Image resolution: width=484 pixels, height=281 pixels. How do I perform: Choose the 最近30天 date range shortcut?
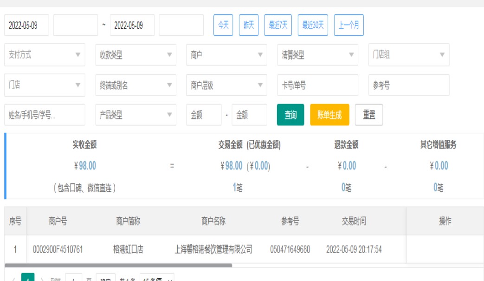pos(313,25)
